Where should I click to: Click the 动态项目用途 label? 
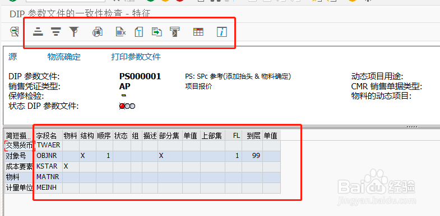(x=377, y=76)
